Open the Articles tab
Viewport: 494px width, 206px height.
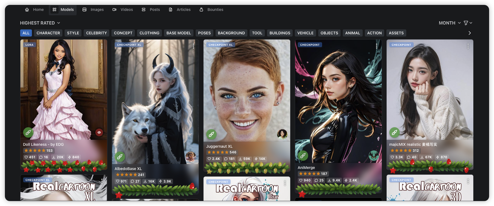(180, 10)
